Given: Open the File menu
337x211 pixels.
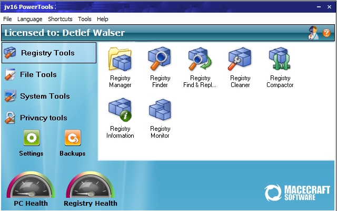Looking at the screenshot, I should [x=7, y=19].
